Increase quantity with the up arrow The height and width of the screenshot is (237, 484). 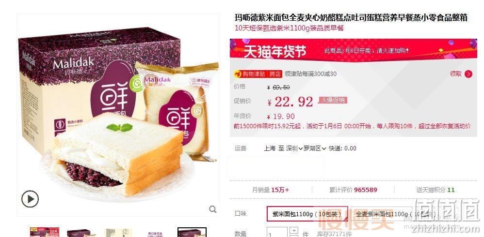tap(295, 231)
